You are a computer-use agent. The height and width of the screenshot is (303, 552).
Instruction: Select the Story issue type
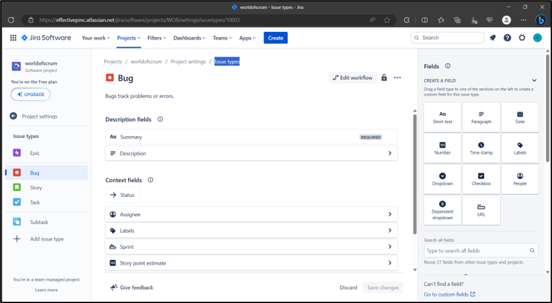pyautogui.click(x=46, y=187)
